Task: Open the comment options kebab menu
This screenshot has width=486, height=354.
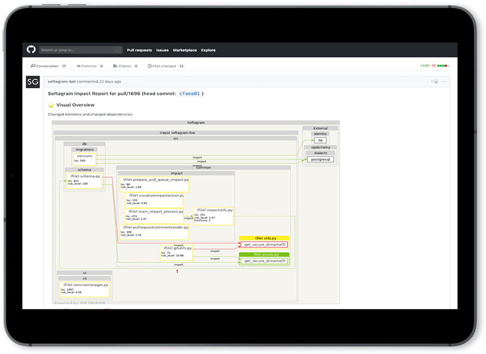Action: [444, 81]
